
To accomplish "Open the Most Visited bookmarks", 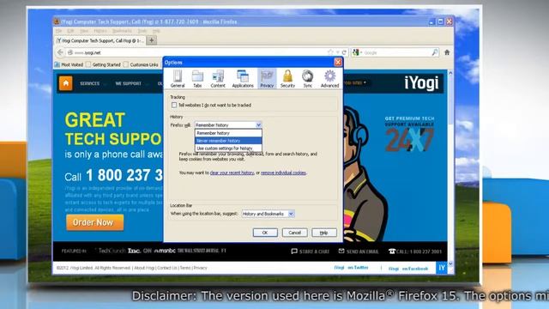I will pos(69,65).
